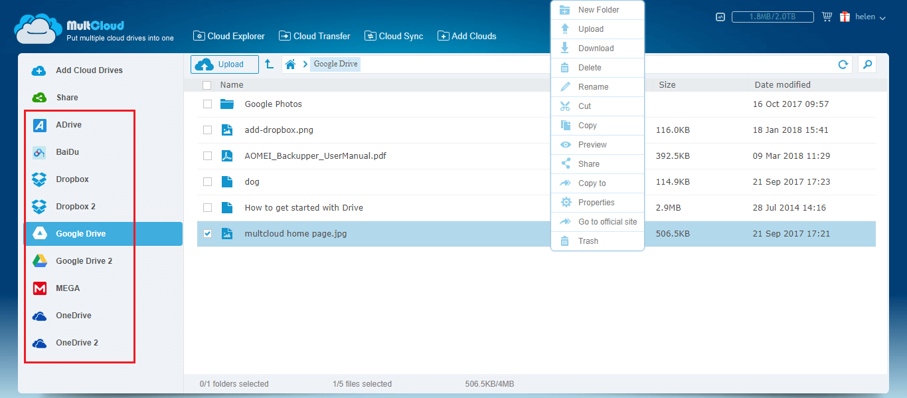
Task: Check the AOMEI_Backupper_UserManual.pdf checkbox
Action: tap(207, 156)
